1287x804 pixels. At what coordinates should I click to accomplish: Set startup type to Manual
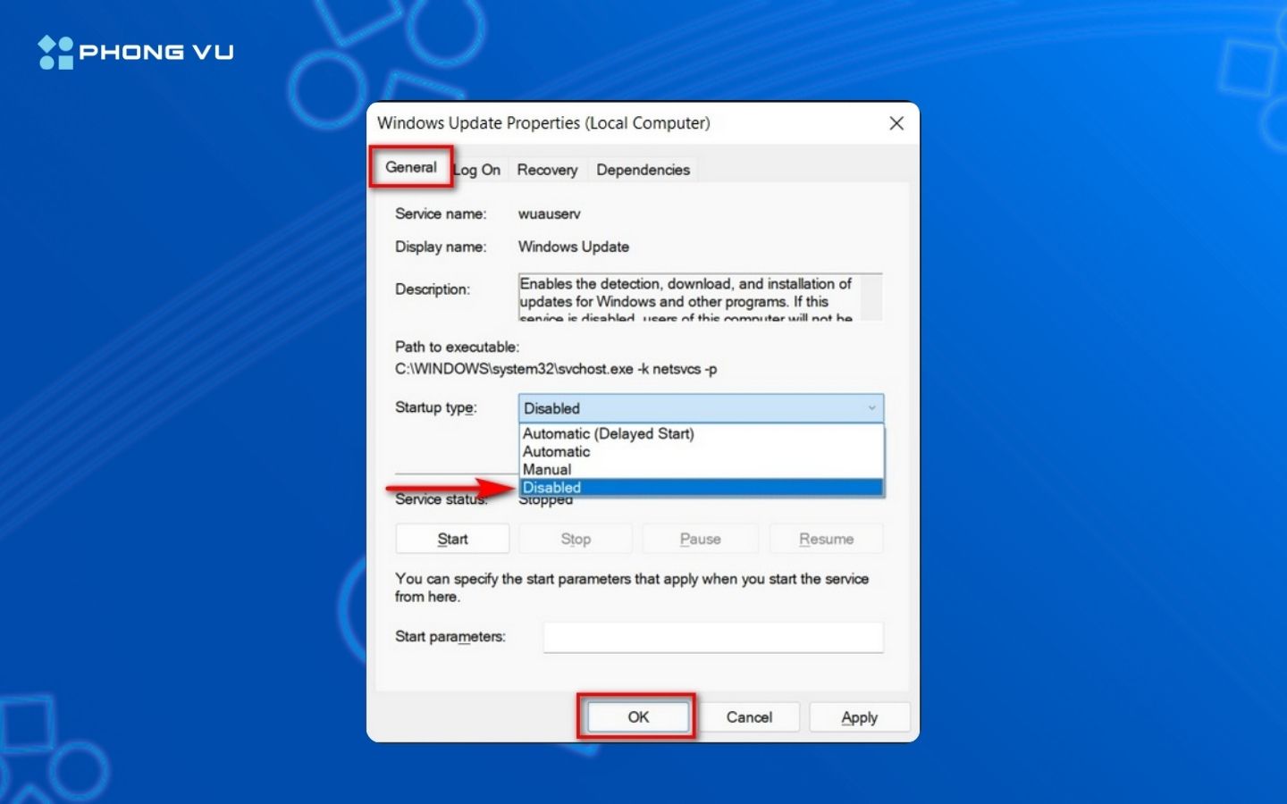click(x=545, y=469)
